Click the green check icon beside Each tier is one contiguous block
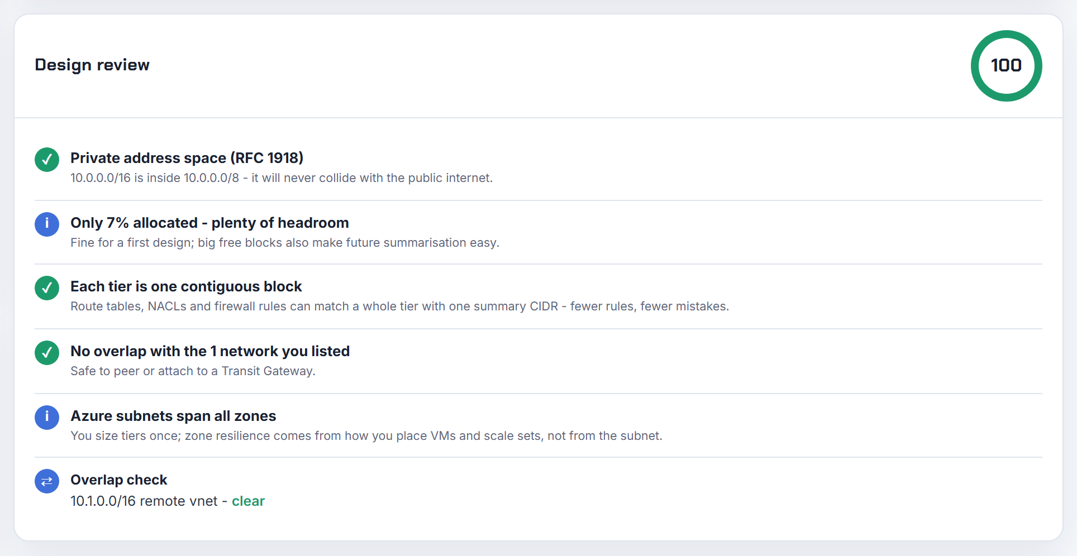Viewport: 1077px width, 556px height. click(x=47, y=288)
